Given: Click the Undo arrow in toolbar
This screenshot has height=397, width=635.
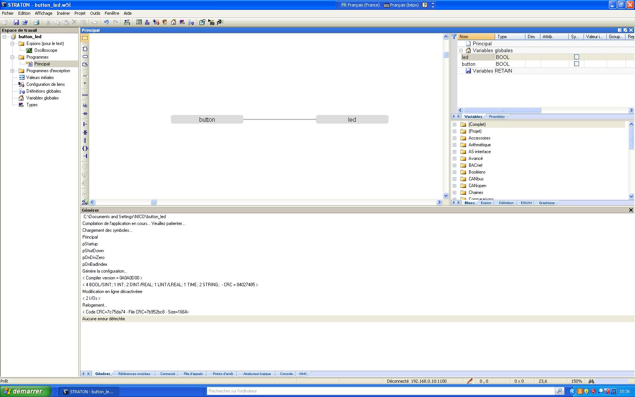Looking at the screenshot, I should coord(106,22).
